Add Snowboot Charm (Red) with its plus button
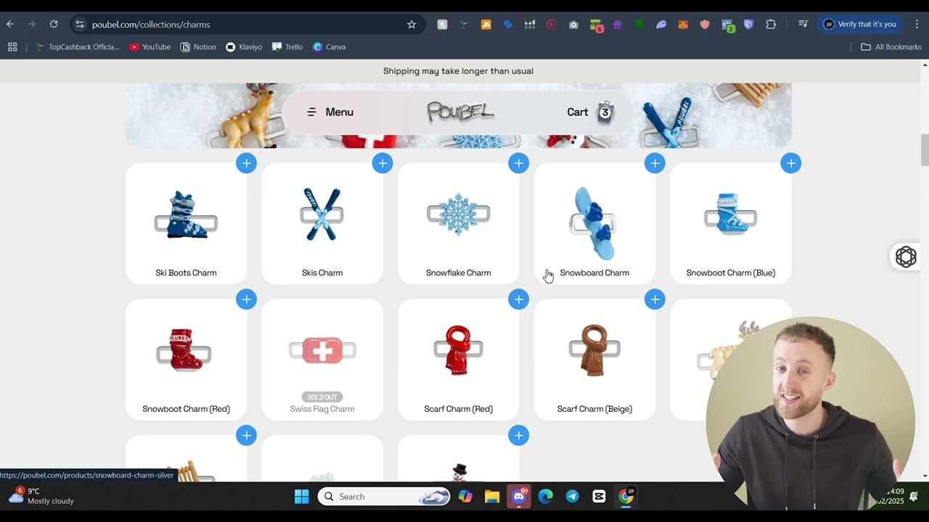This screenshot has height=522, width=929. 246,299
